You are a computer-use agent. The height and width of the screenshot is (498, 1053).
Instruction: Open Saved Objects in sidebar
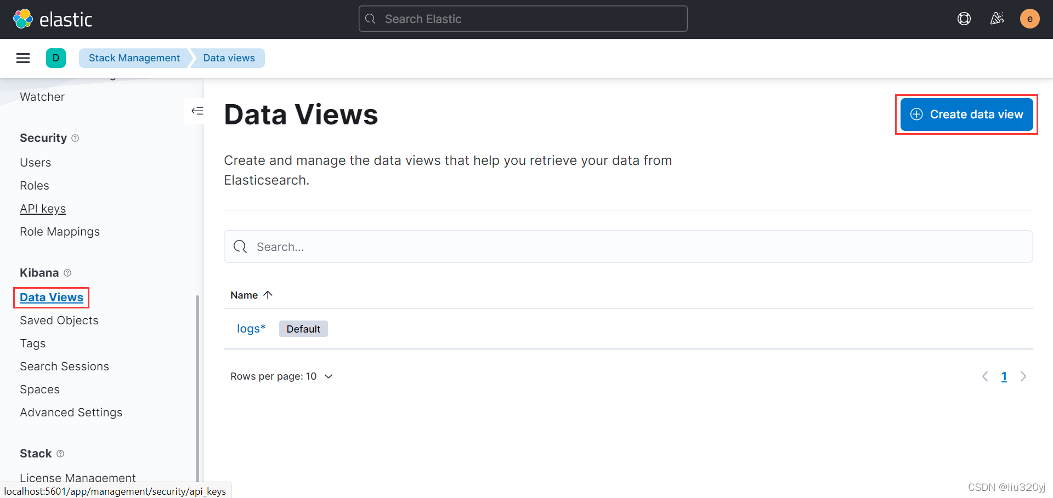(x=59, y=320)
